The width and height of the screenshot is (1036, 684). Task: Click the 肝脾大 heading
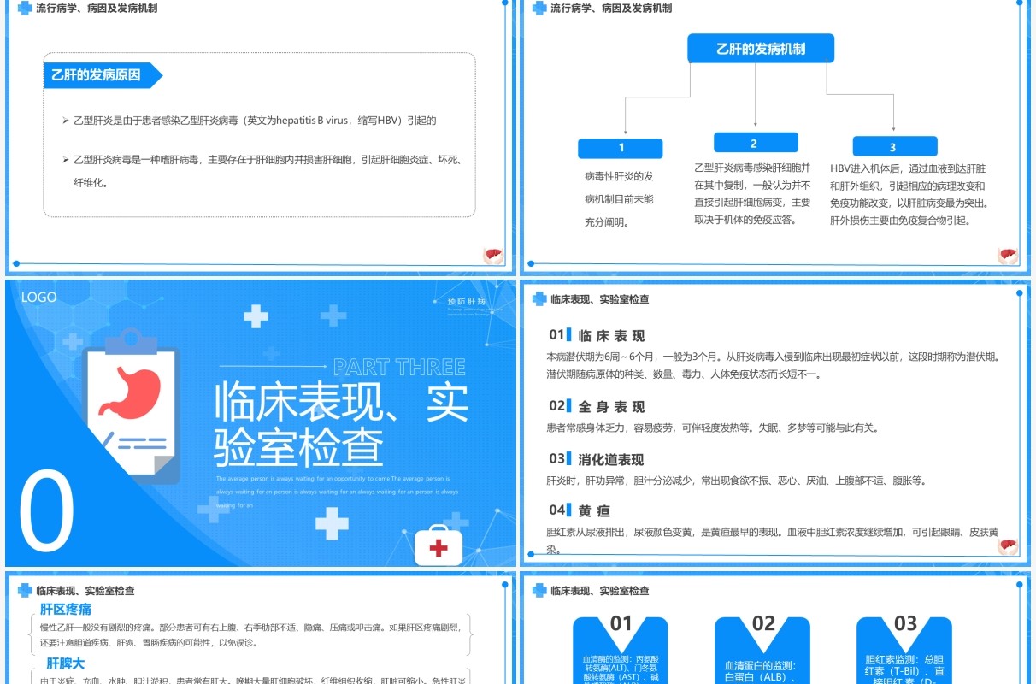(x=66, y=663)
